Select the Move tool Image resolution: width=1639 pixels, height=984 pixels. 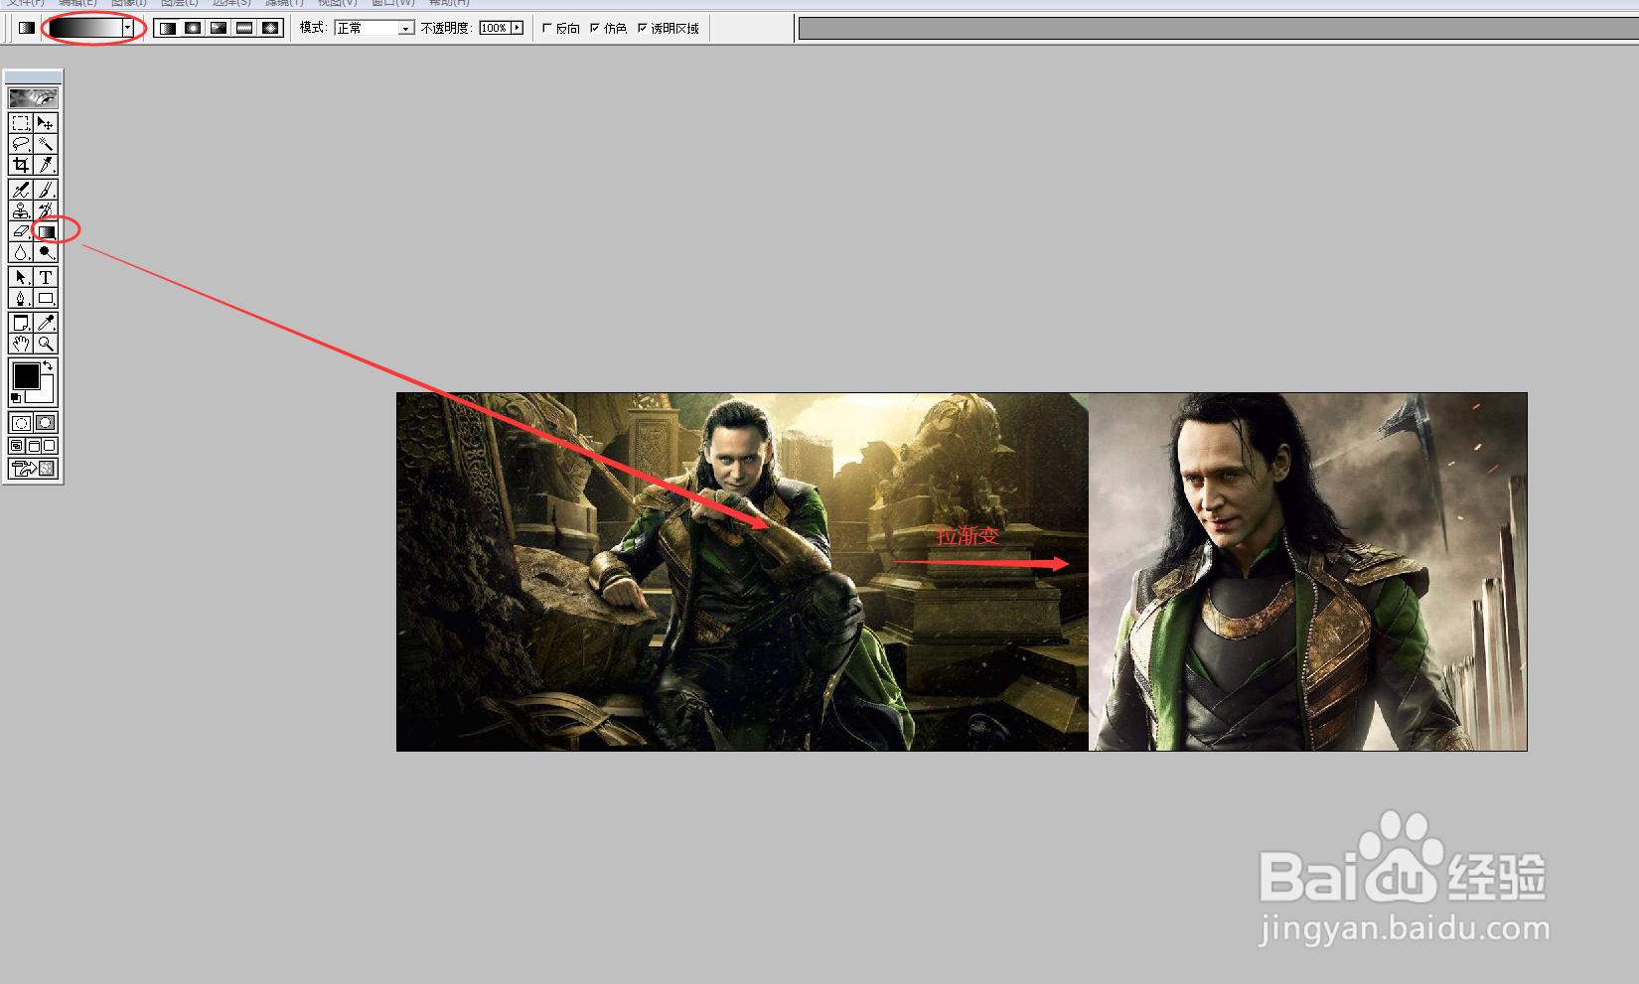tap(46, 123)
